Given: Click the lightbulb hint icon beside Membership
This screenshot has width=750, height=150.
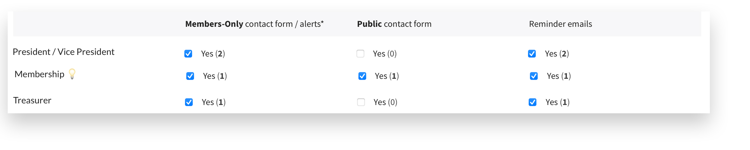Looking at the screenshot, I should (x=72, y=74).
